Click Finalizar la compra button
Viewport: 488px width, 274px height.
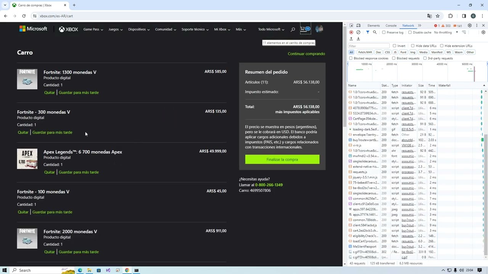282,159
